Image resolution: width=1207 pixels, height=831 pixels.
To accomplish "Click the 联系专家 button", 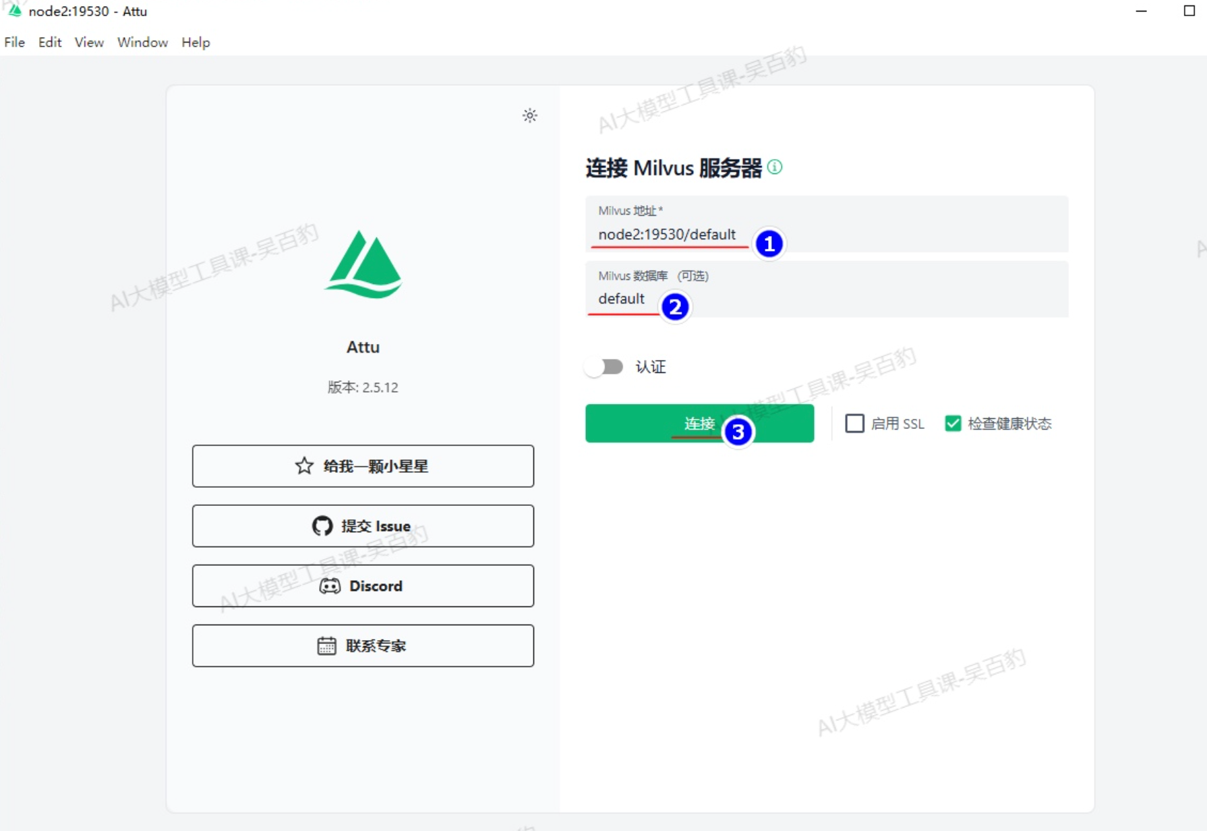I will tap(363, 646).
